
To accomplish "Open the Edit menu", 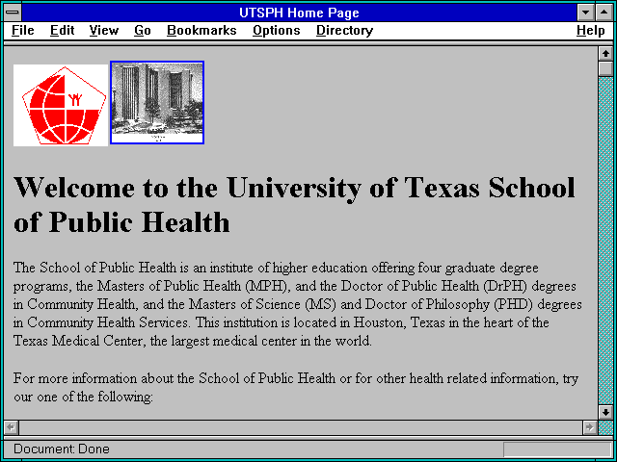I will [x=62, y=30].
